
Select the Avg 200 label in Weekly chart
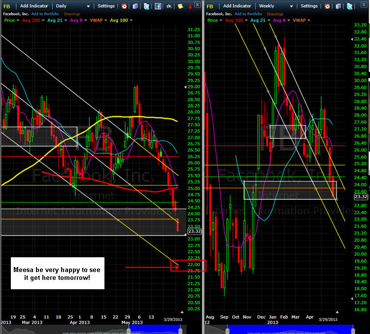[x=234, y=20]
